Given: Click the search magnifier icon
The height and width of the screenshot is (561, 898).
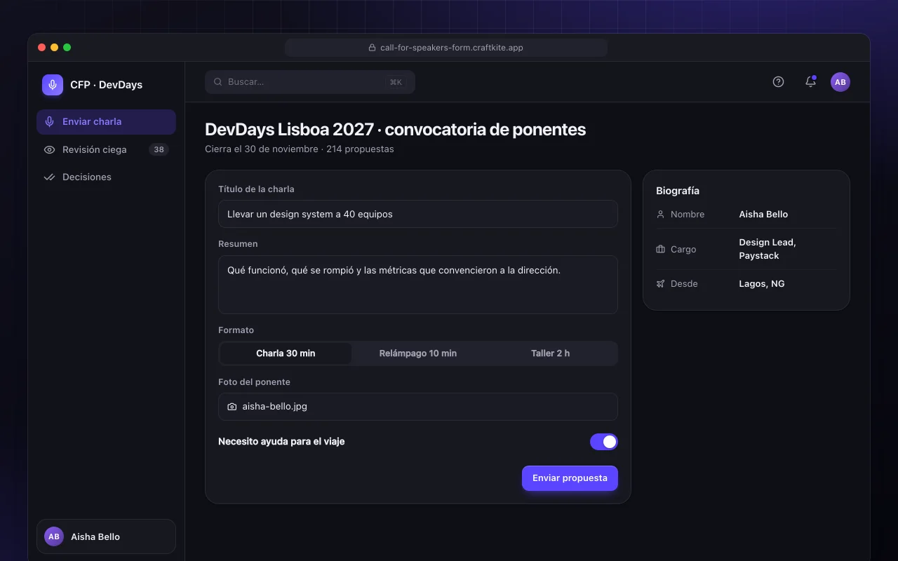Looking at the screenshot, I should click(x=218, y=82).
